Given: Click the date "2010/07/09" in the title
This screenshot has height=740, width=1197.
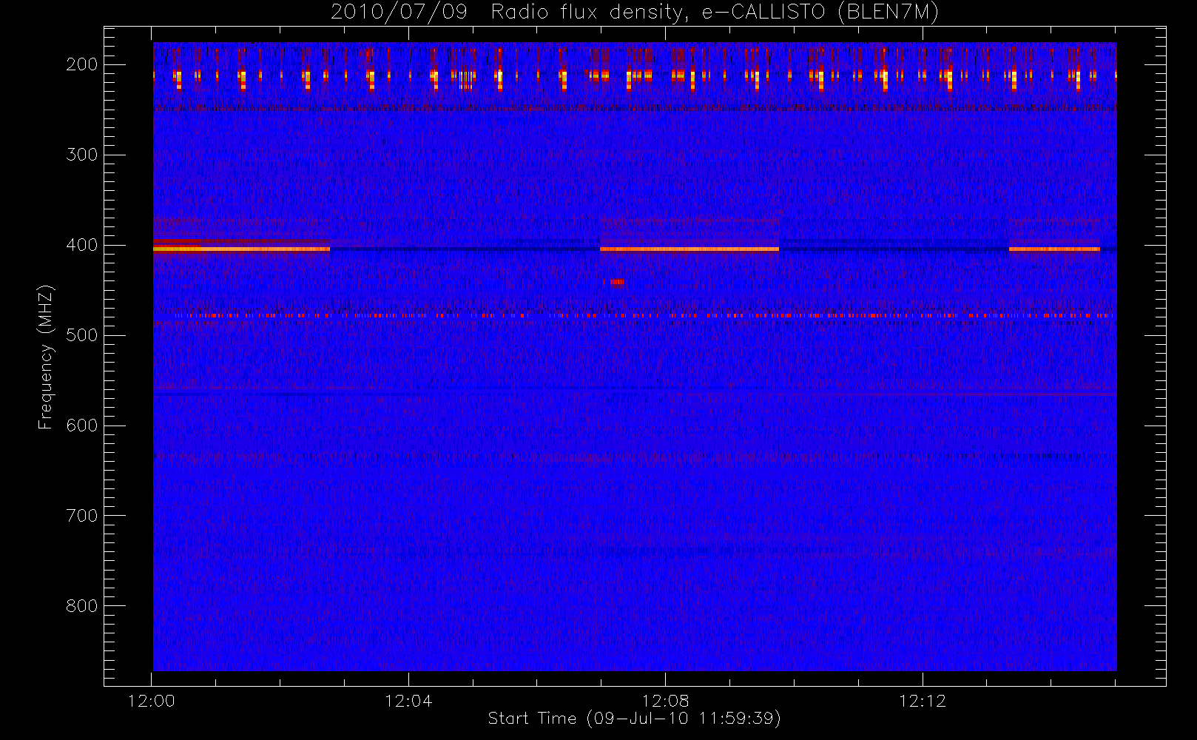Looking at the screenshot, I should 399,13.
